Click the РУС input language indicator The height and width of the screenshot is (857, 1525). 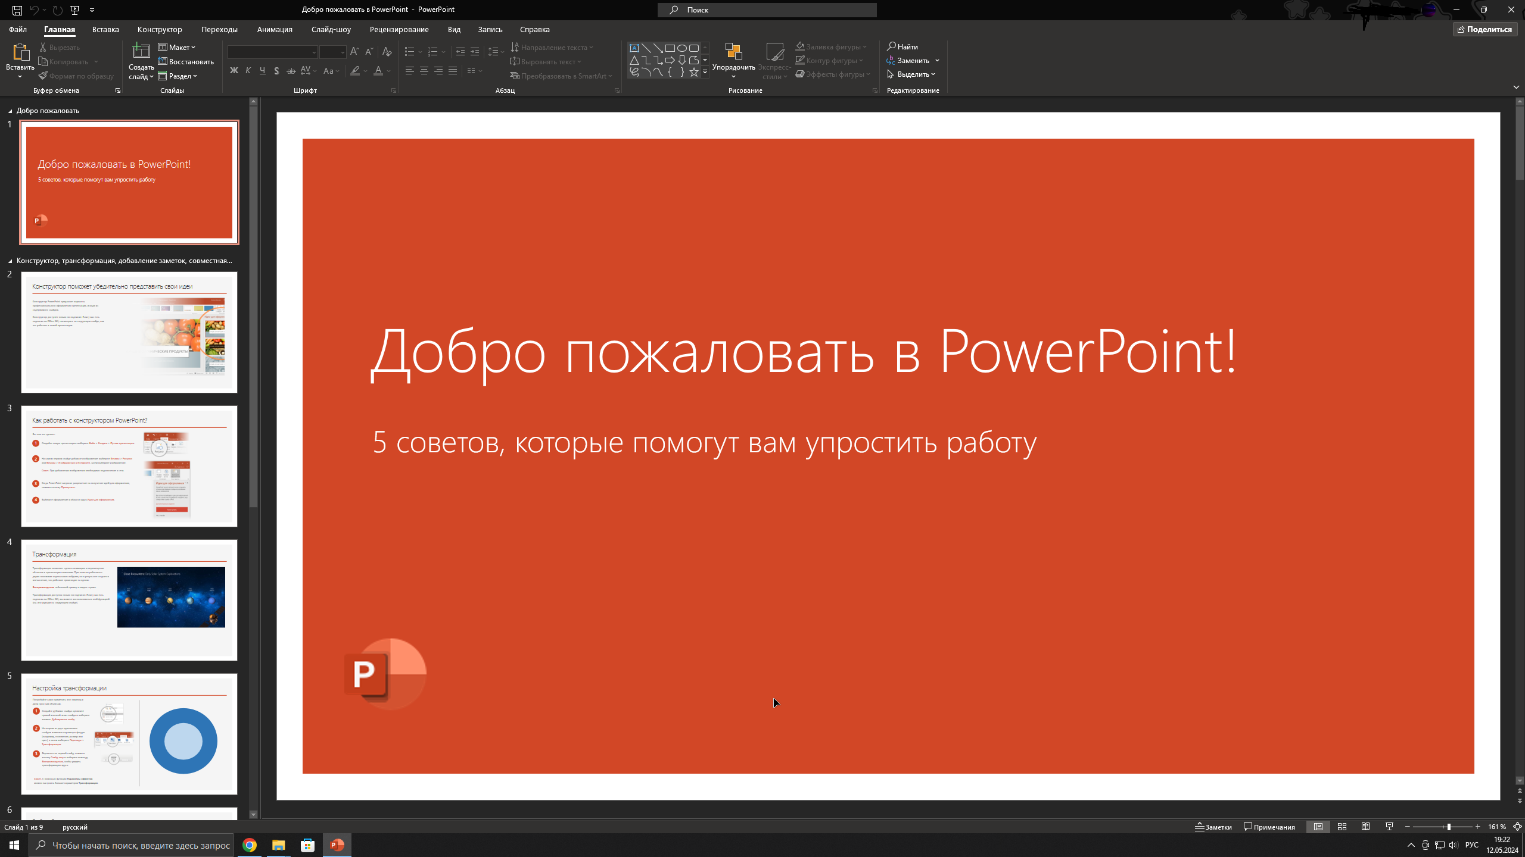coord(1471,845)
